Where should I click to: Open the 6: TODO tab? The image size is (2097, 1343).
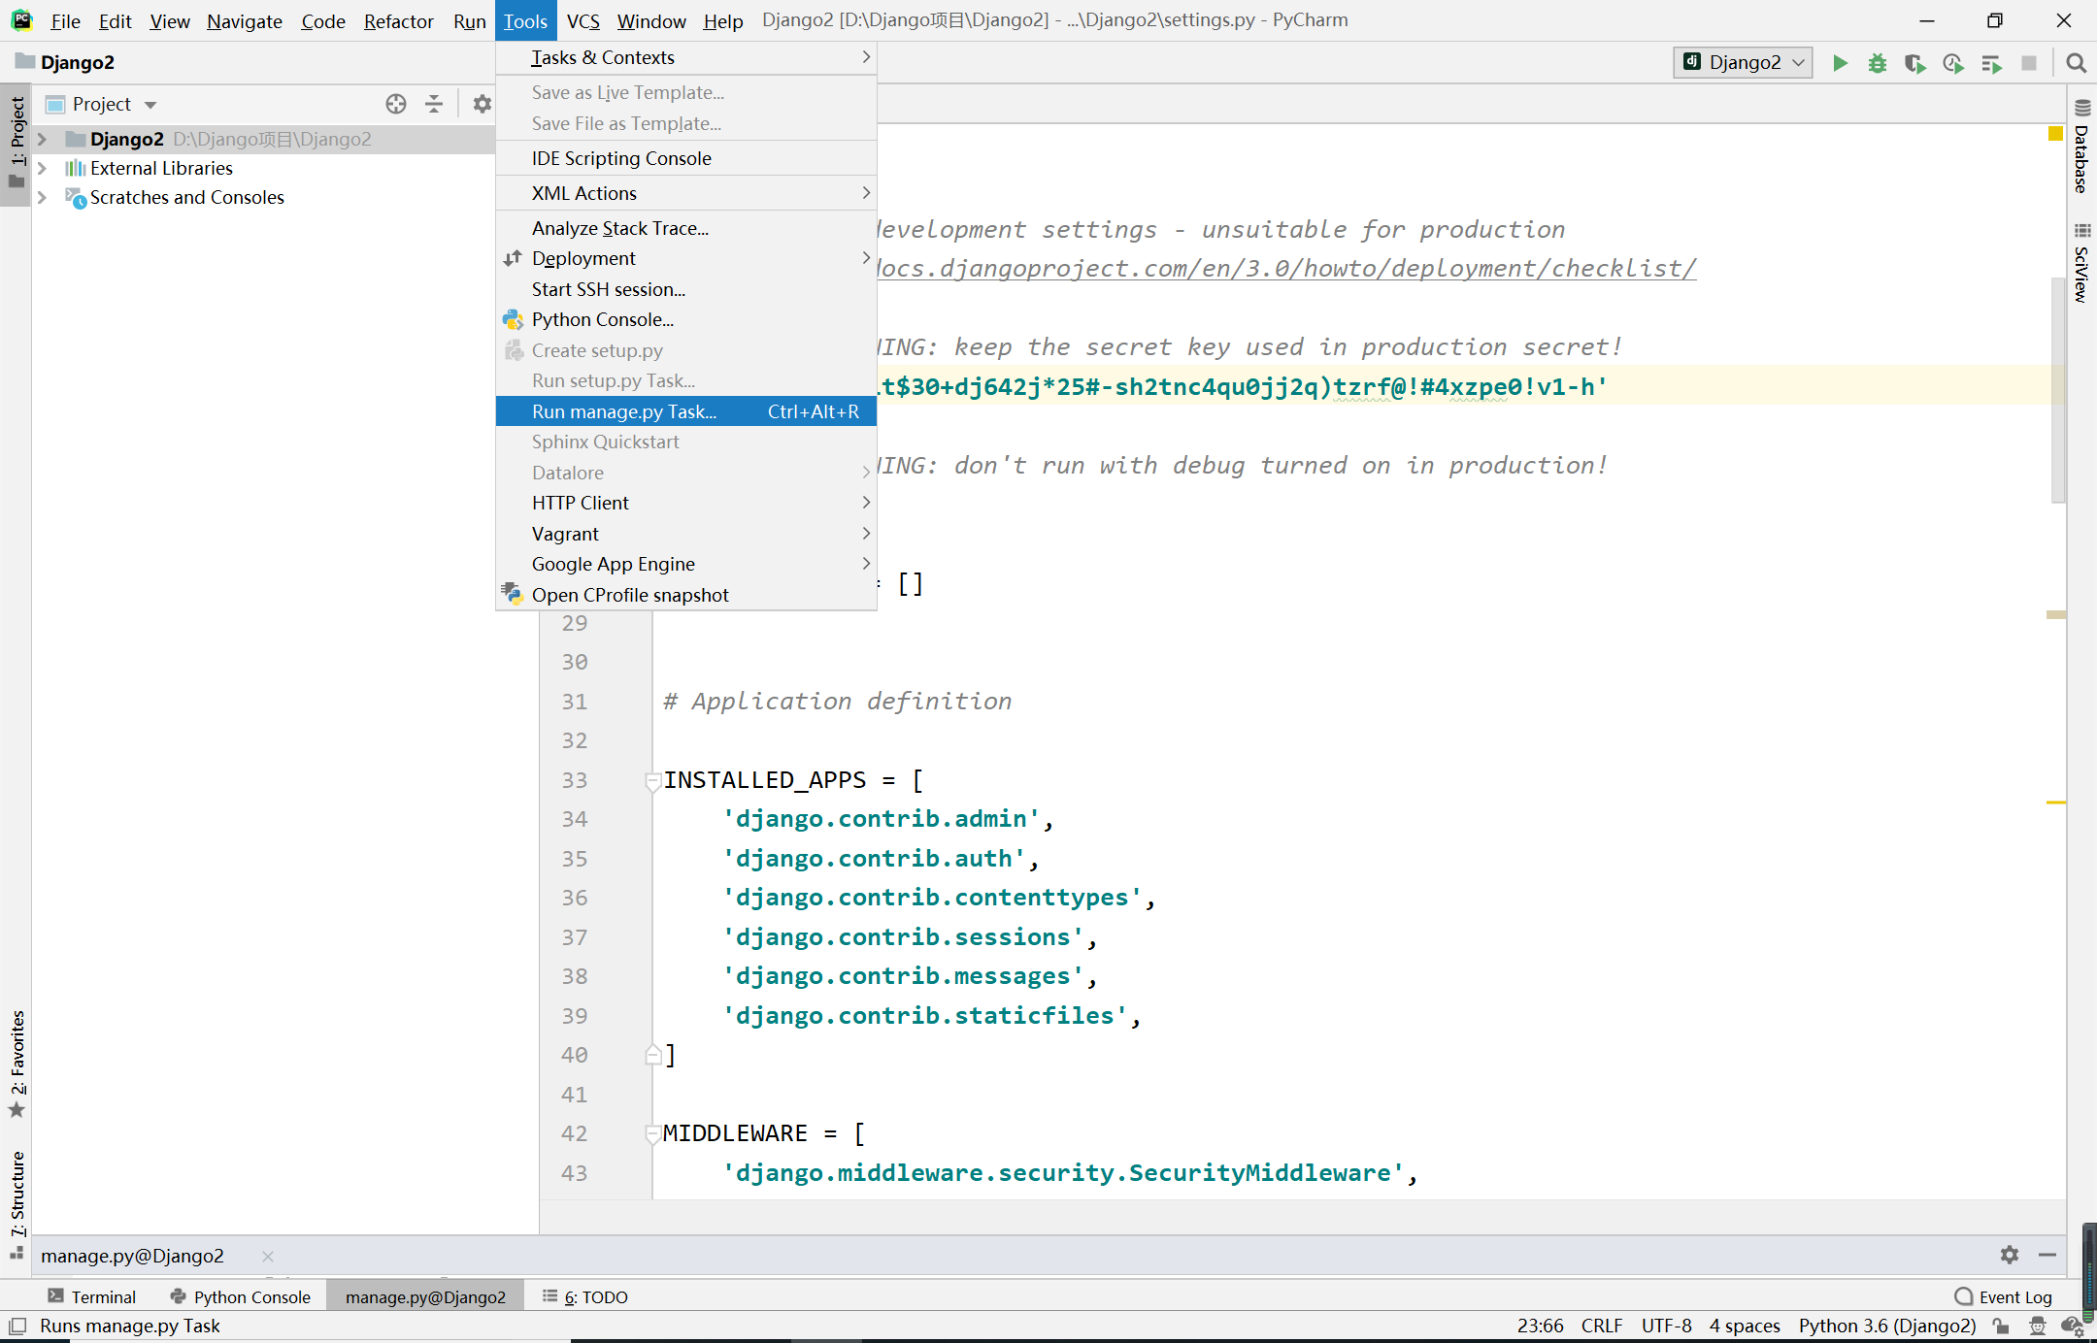tap(585, 1296)
